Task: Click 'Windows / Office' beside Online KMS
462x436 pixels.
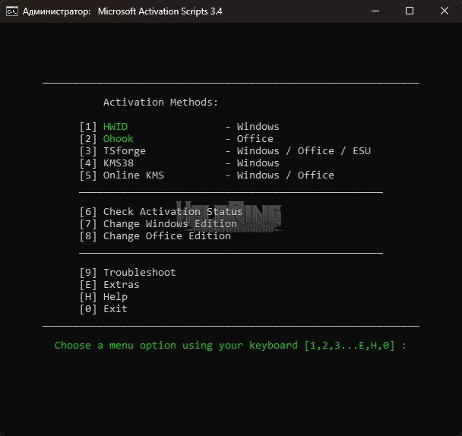Action: click(x=286, y=175)
